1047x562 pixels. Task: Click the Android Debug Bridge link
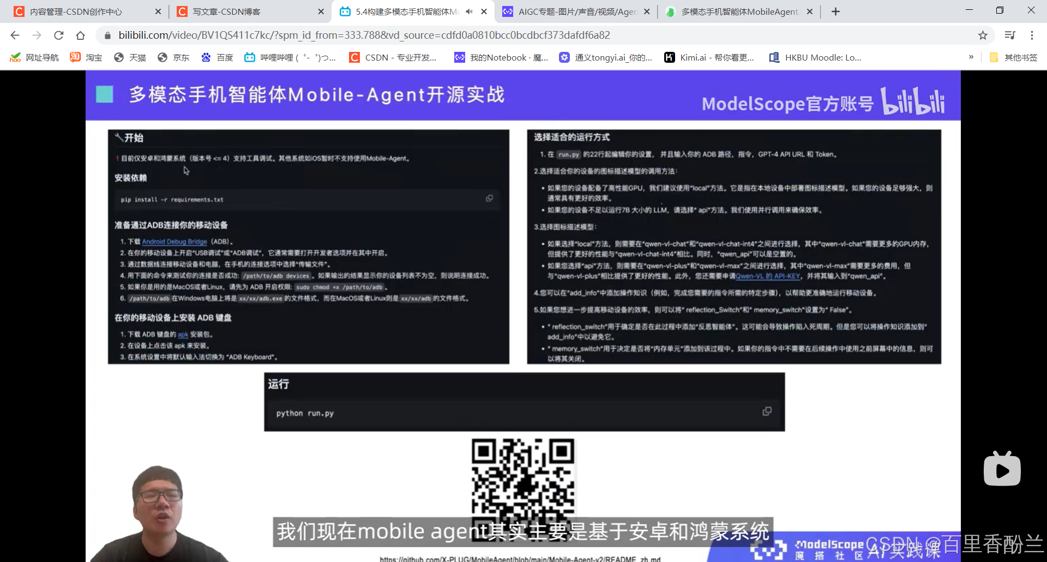[174, 241]
